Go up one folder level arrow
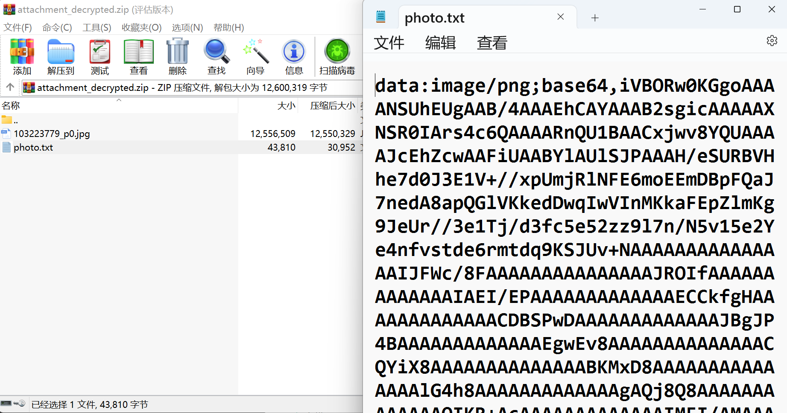This screenshot has width=787, height=413. [x=10, y=87]
